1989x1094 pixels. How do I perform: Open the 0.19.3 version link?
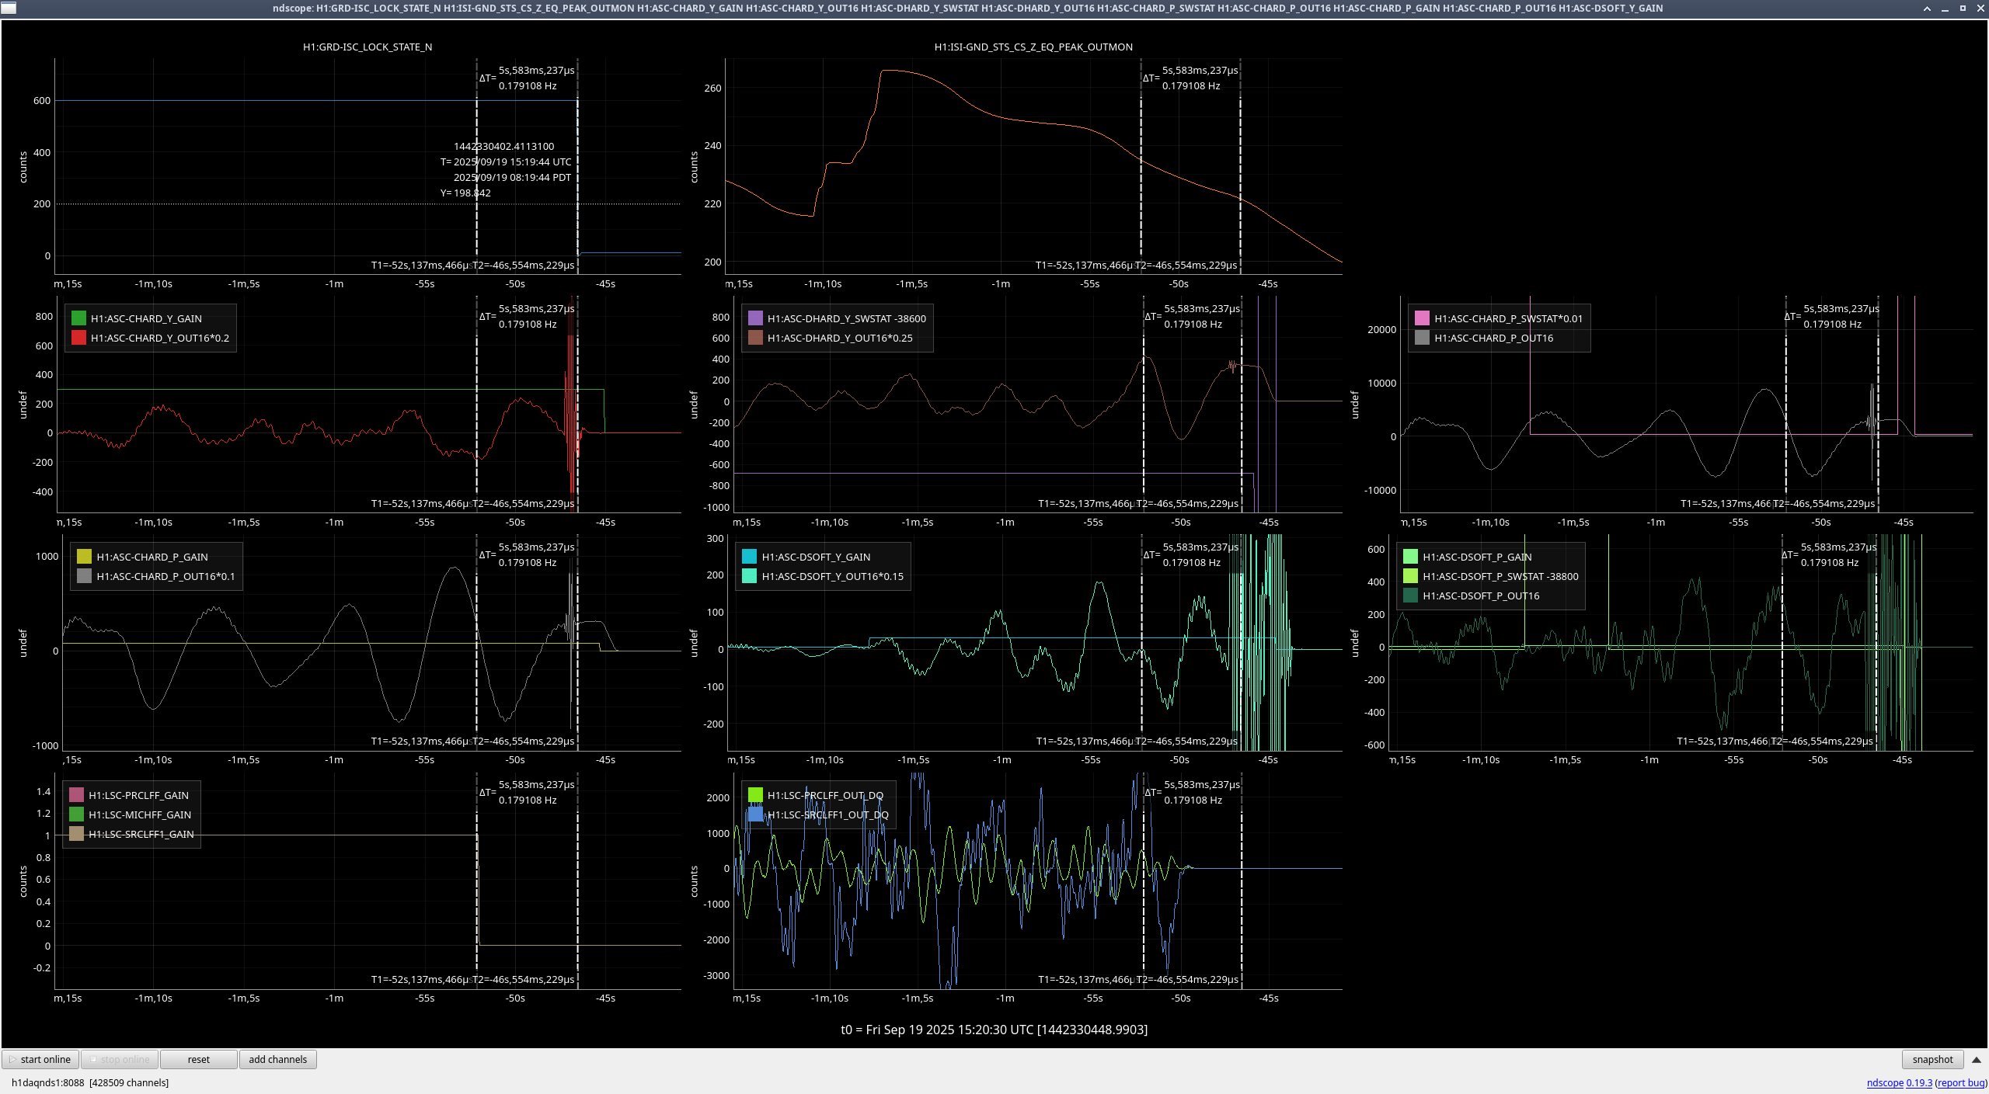coord(1918,1082)
